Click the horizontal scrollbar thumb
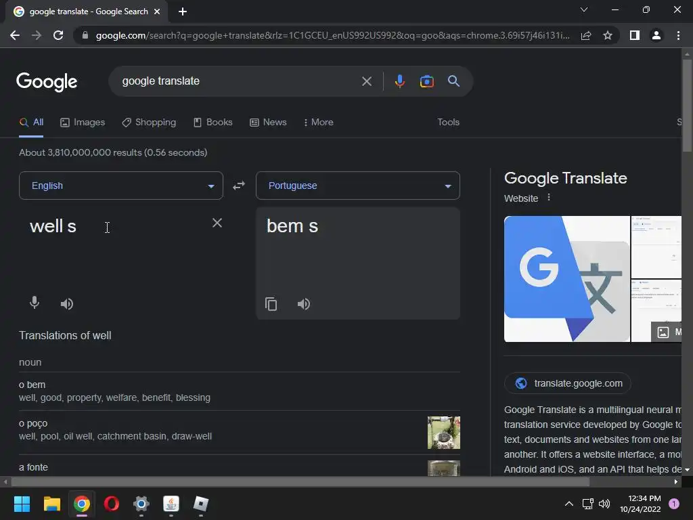This screenshot has height=520, width=693. pyautogui.click(x=300, y=481)
